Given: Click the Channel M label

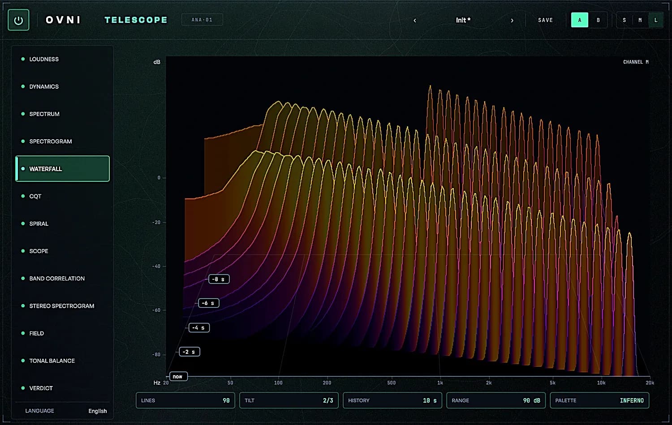Looking at the screenshot, I should pos(636,62).
